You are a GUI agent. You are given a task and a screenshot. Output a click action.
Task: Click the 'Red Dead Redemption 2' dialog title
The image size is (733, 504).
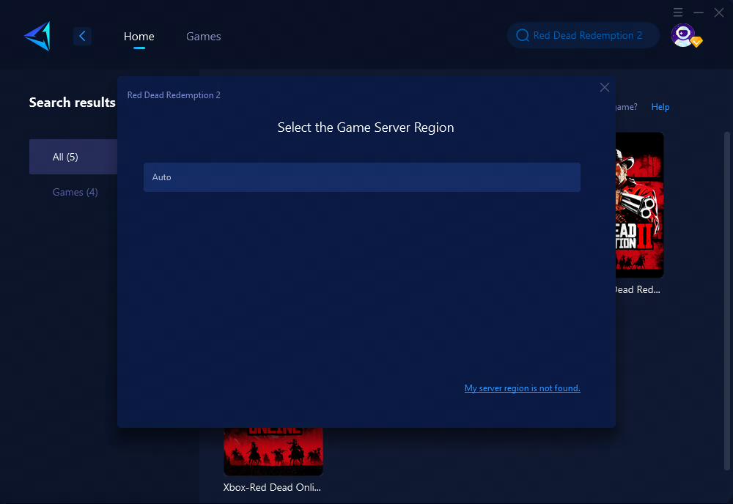pos(174,94)
